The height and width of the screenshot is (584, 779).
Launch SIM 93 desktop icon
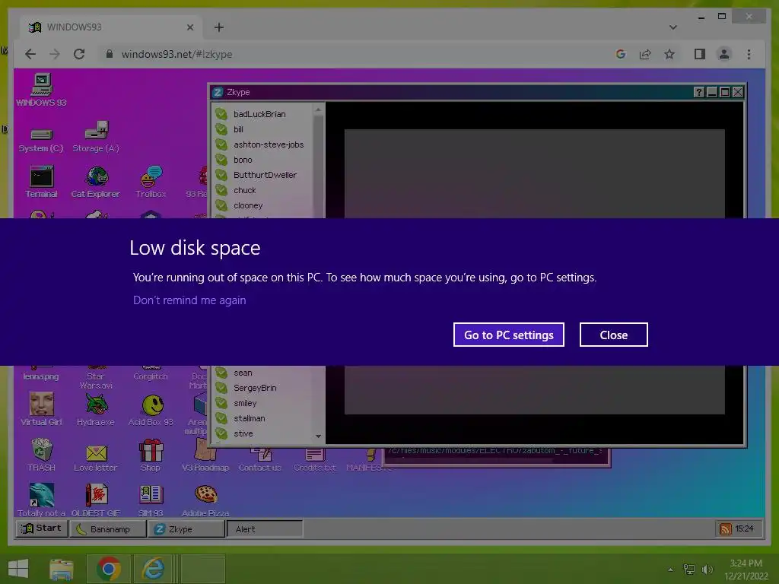[x=151, y=500]
